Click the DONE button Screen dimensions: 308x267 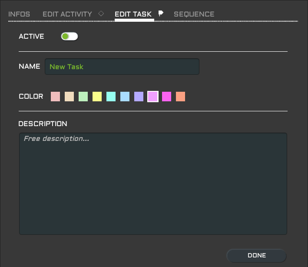(x=257, y=256)
